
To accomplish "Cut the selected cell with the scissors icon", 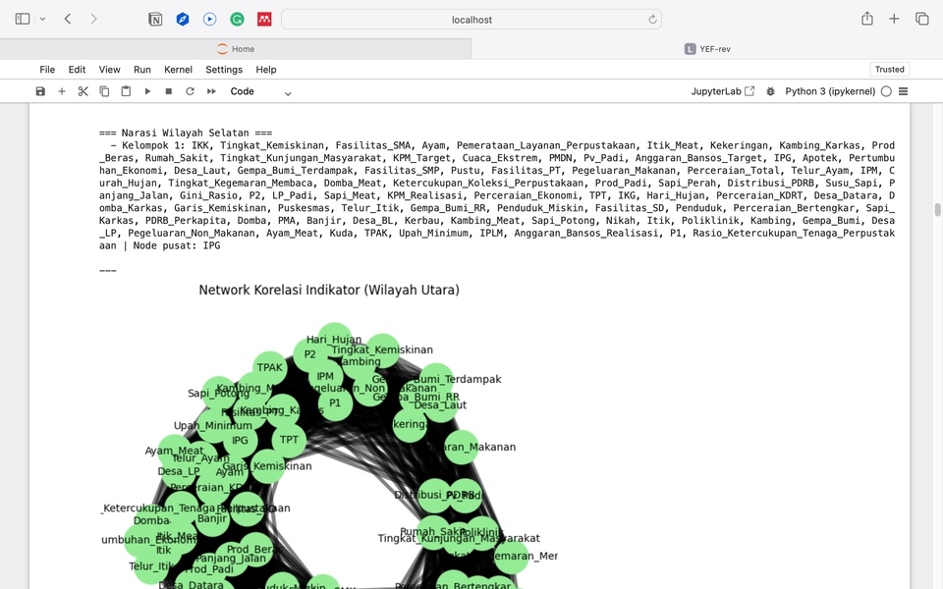I will pos(83,91).
